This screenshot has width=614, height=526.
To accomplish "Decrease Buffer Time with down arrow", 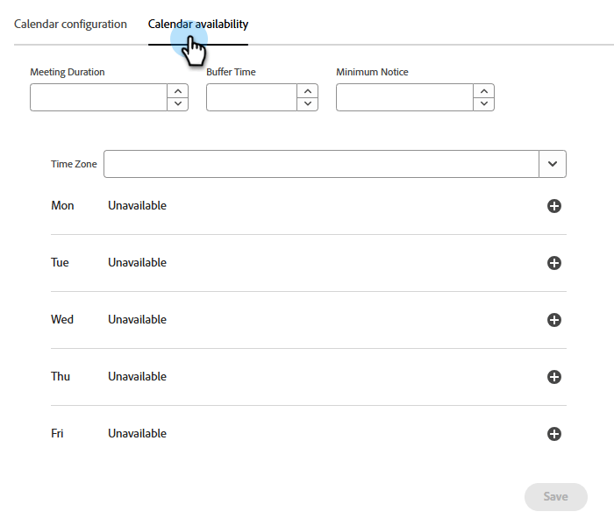I will (x=307, y=103).
